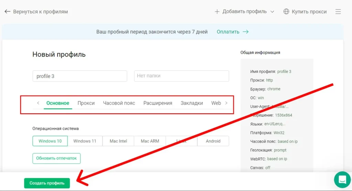Open the hamburger menu icon
Screen dimensions: 352x191
pyautogui.click(x=338, y=12)
